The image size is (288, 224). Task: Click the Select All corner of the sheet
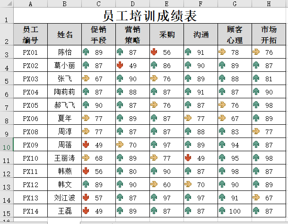click(7, 4)
